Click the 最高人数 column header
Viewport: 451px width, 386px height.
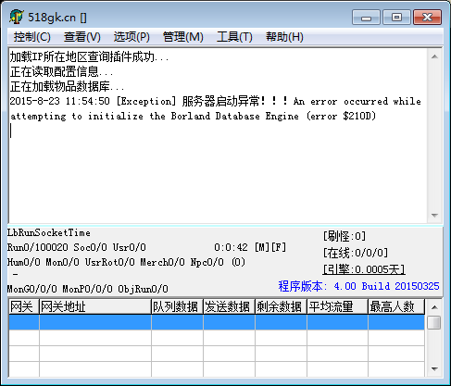click(x=396, y=306)
